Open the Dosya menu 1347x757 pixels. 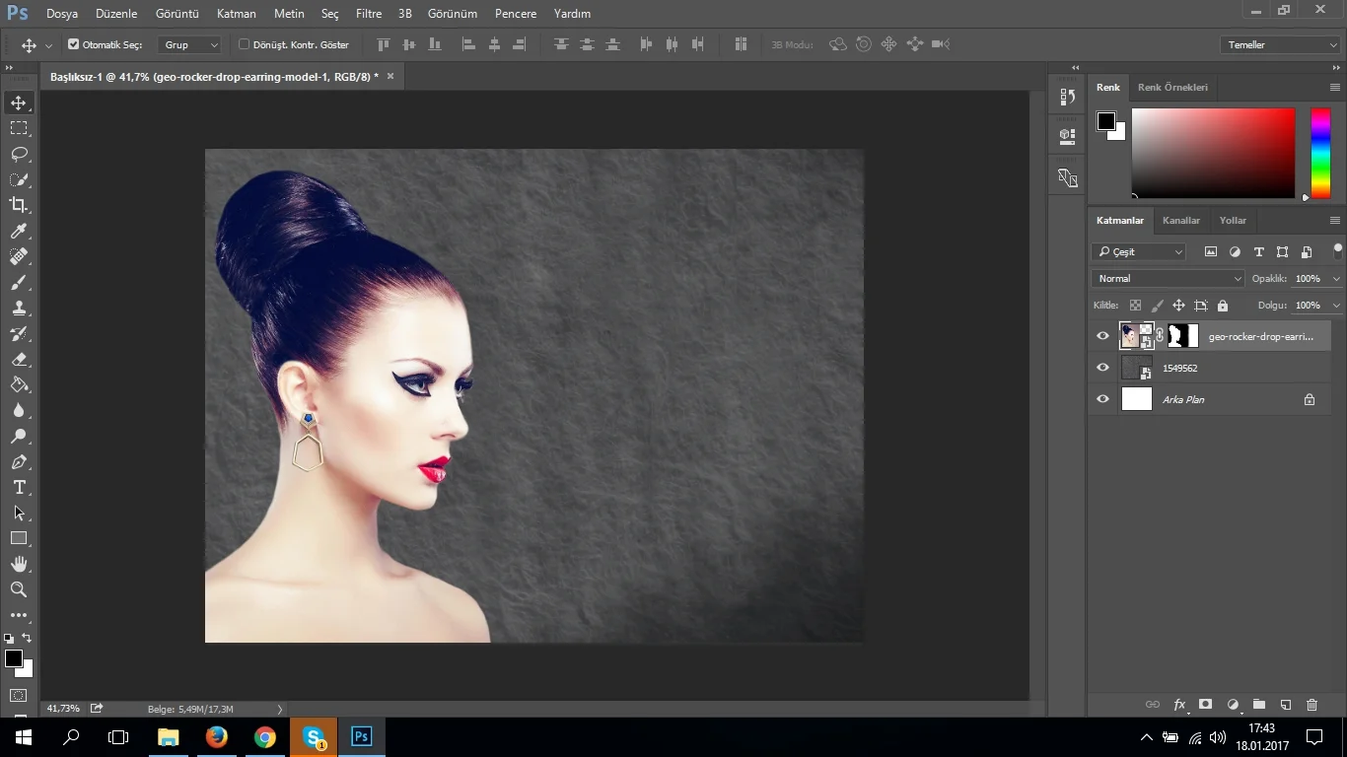[x=62, y=14]
